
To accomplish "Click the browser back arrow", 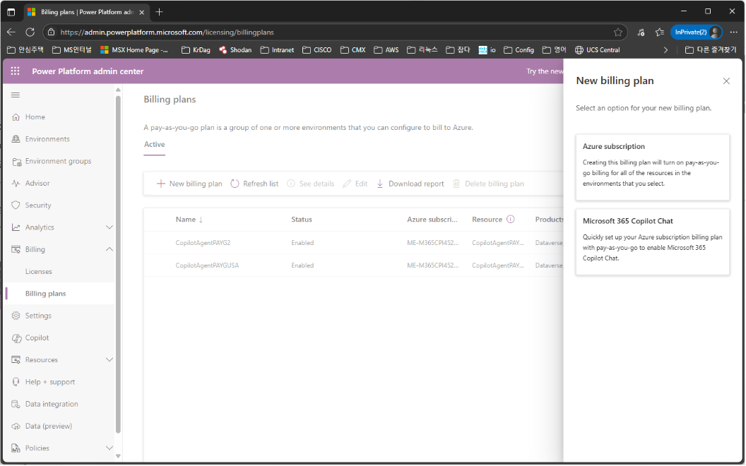I will (11, 32).
